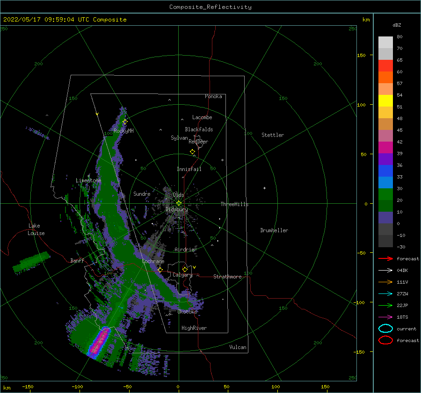Screen dimensions: 421x393
Task: Click the 'Ponoka' map label
Action: (213, 96)
